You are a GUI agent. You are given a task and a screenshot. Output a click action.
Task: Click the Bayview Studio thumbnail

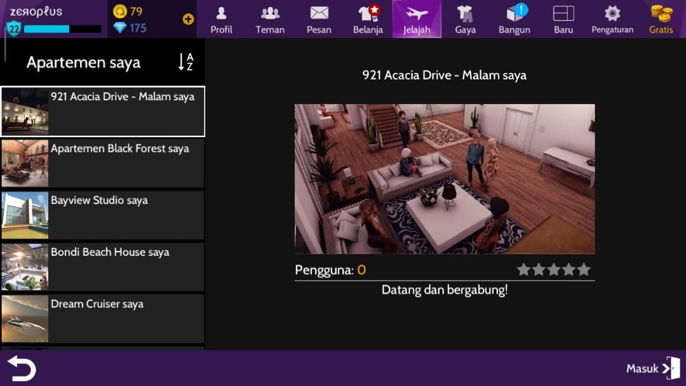[x=25, y=215]
